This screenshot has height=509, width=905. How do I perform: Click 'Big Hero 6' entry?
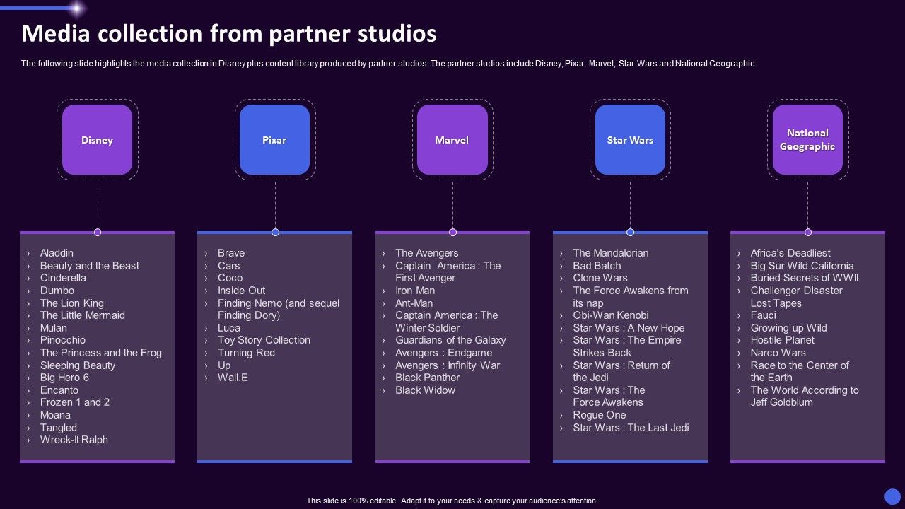65,378
